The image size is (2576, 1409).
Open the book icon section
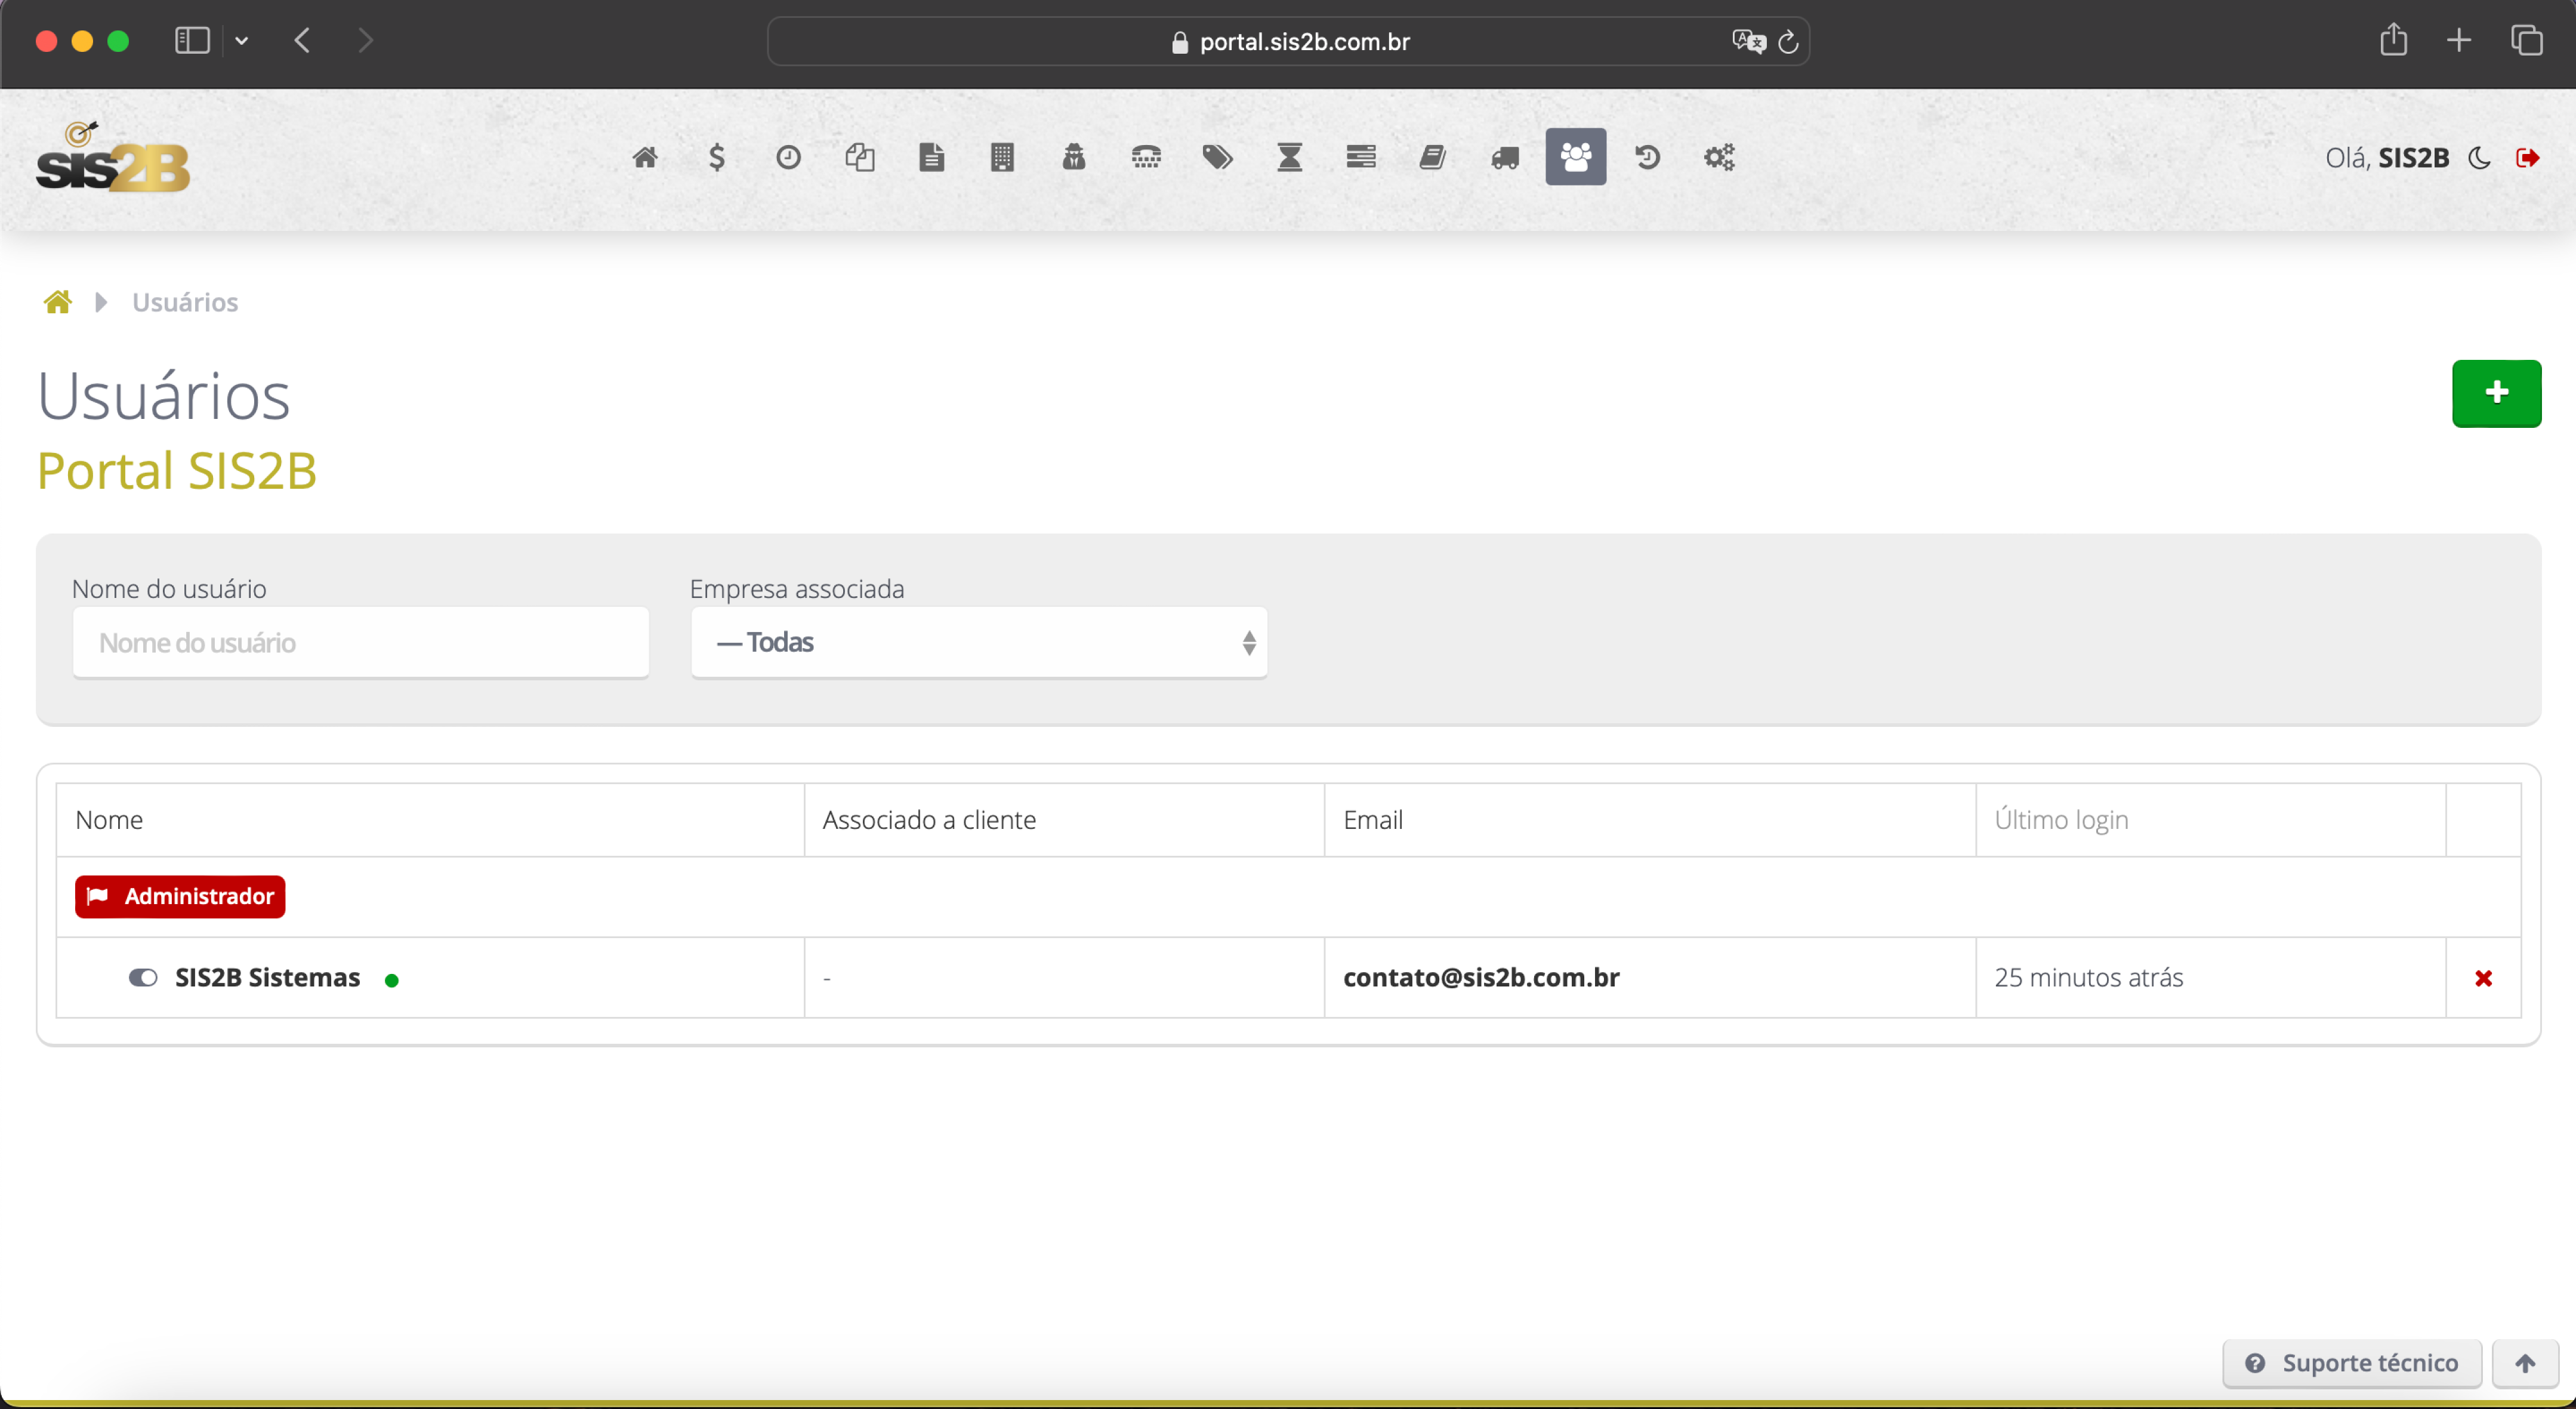click(x=1433, y=157)
